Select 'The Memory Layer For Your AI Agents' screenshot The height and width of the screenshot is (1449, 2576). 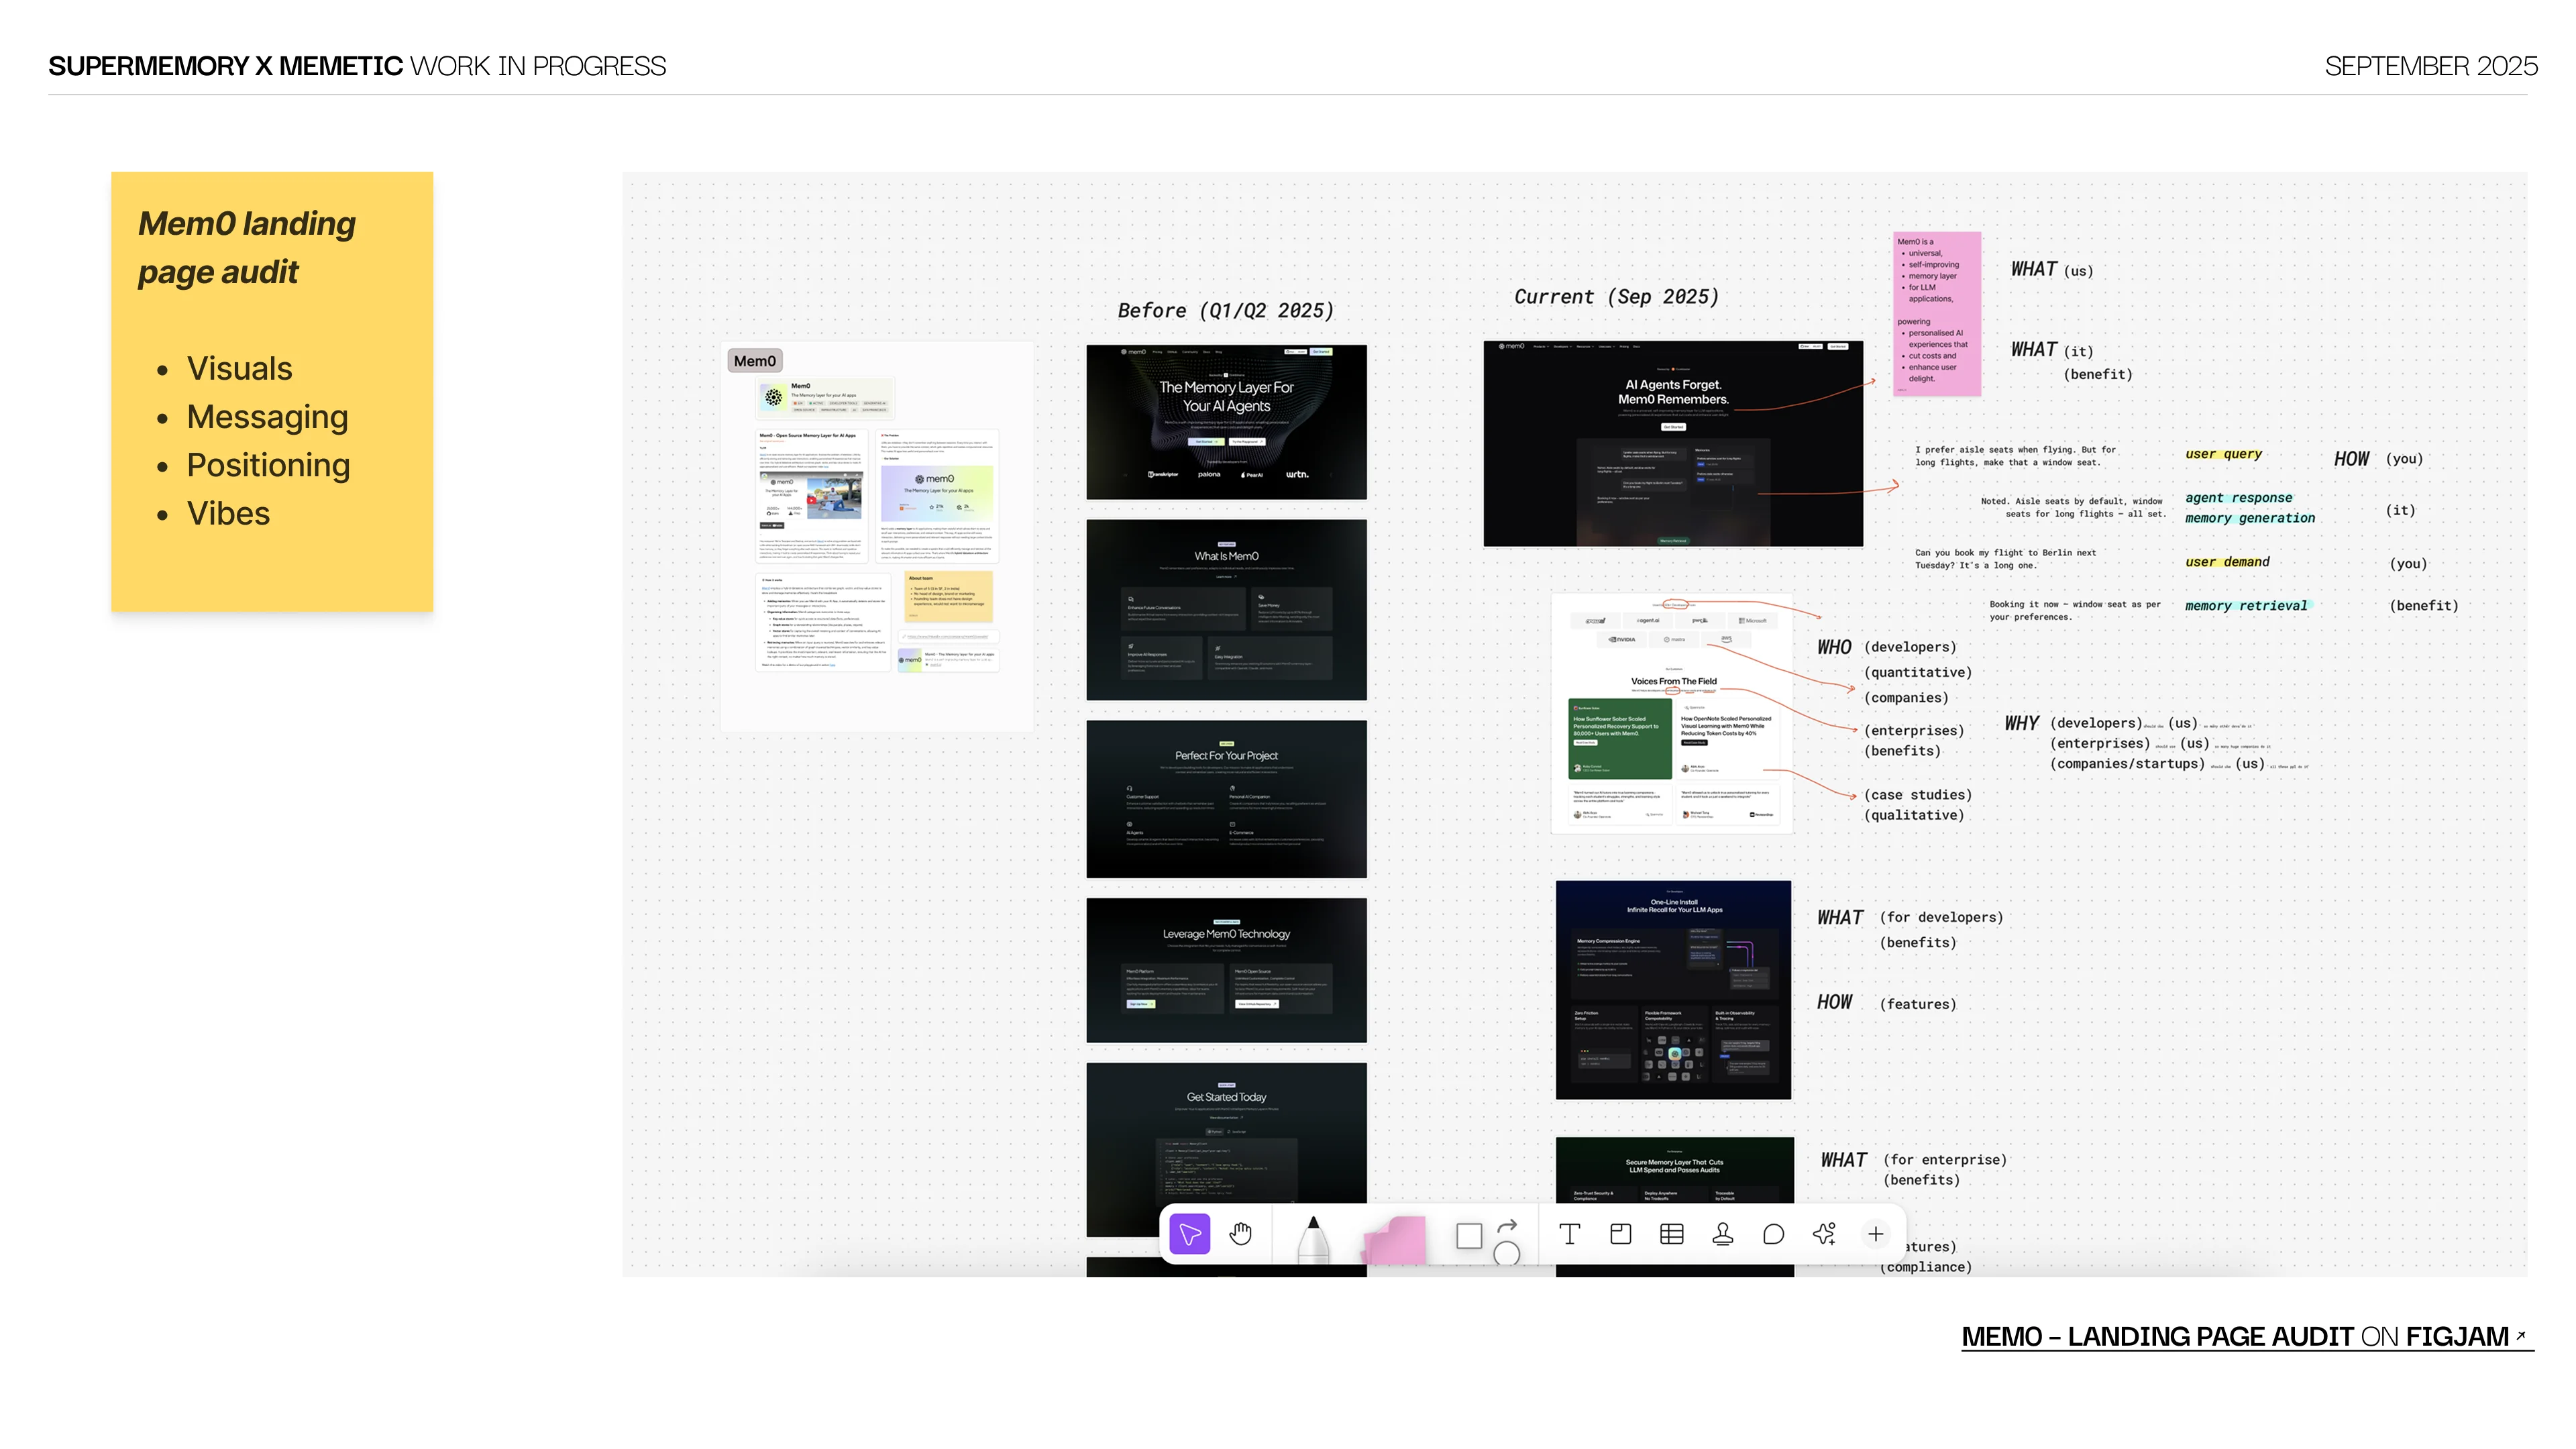point(1226,422)
